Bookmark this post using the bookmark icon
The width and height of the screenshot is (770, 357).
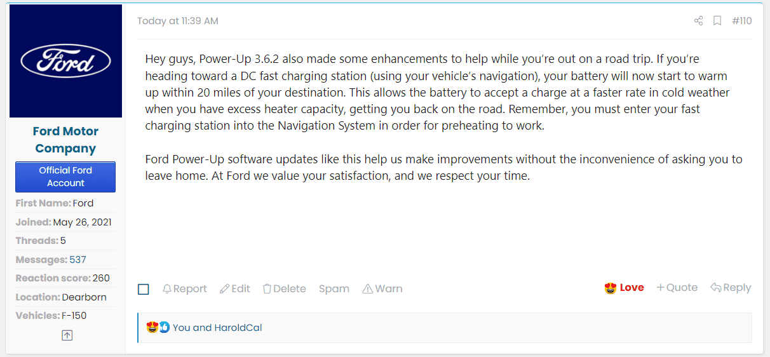(x=717, y=21)
